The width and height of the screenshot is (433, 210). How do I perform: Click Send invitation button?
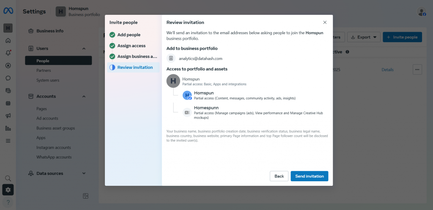(x=309, y=176)
